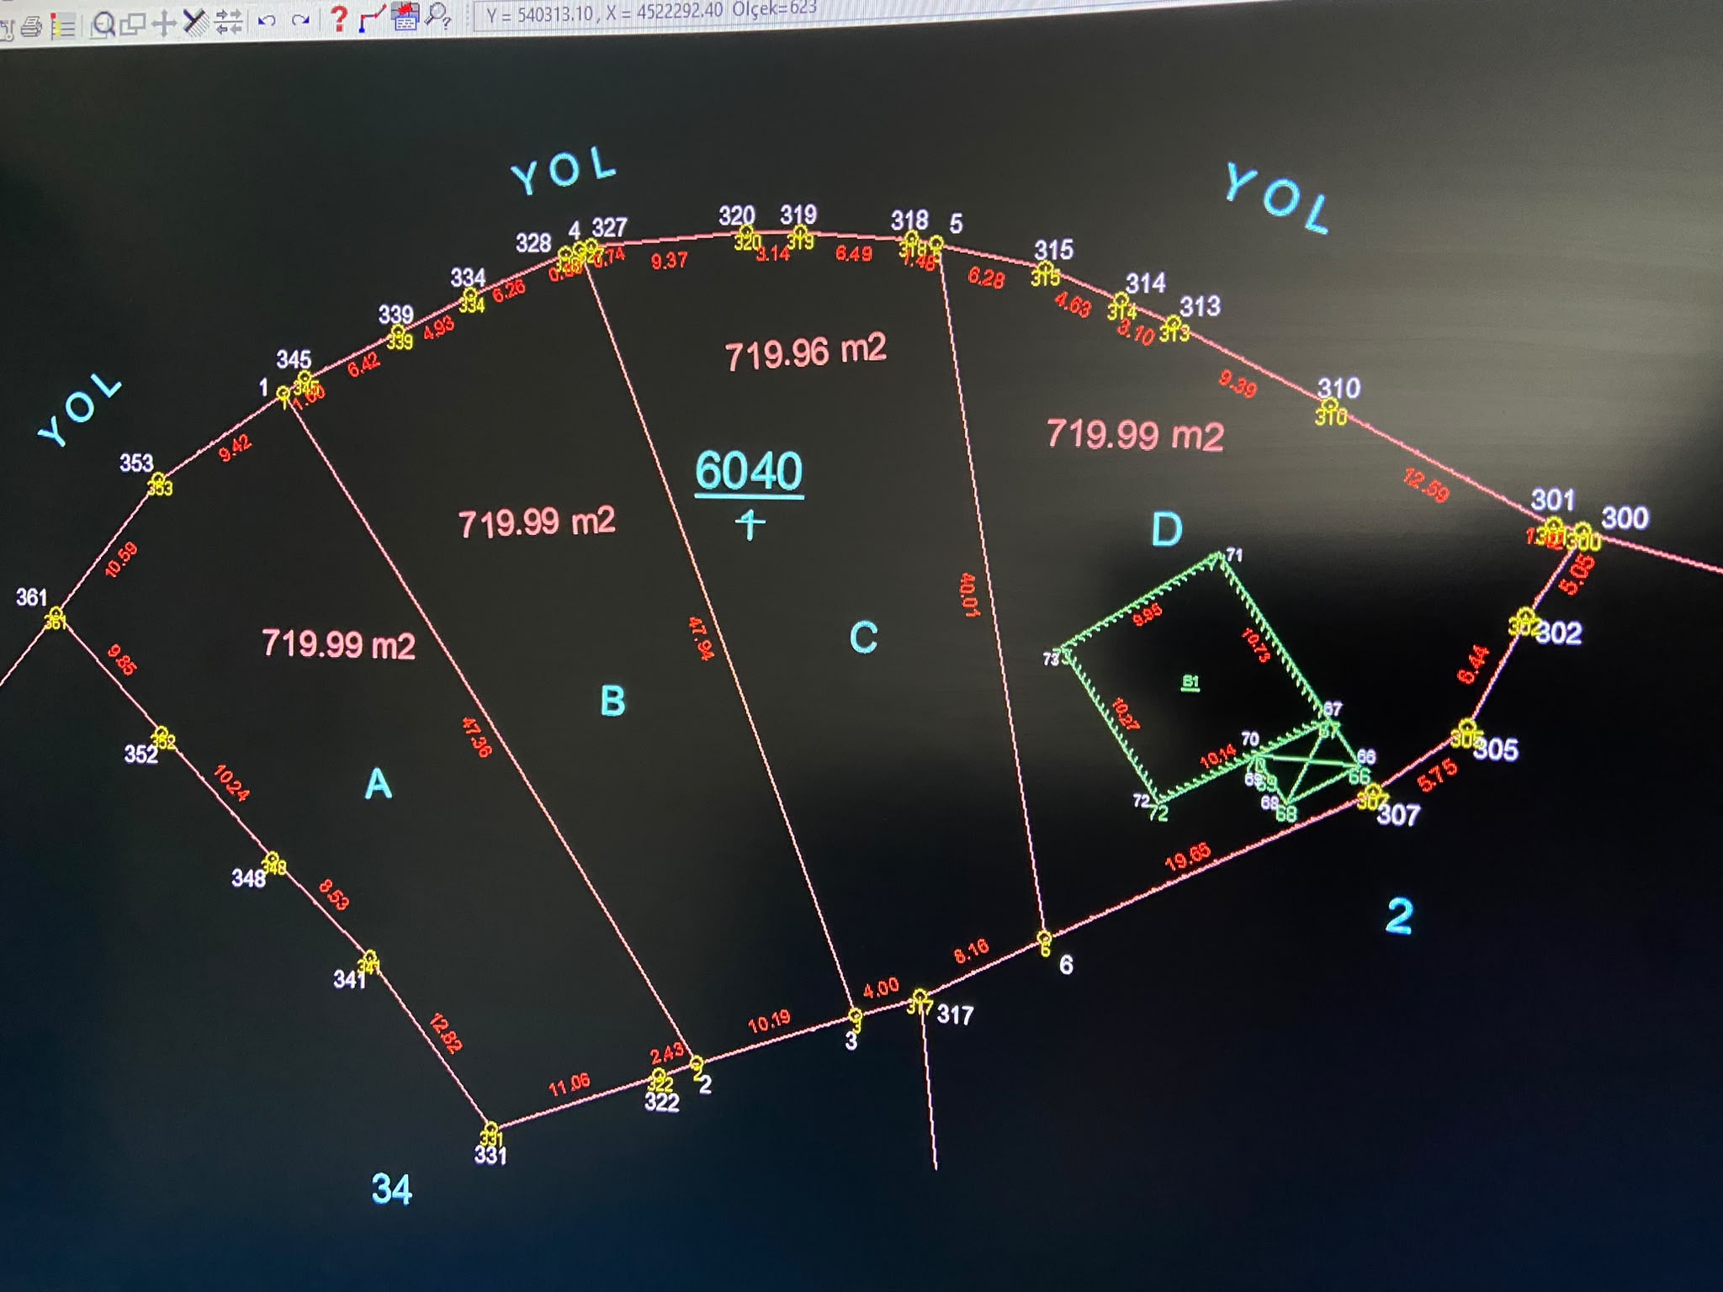Click the print icon in toolbar

31,28
